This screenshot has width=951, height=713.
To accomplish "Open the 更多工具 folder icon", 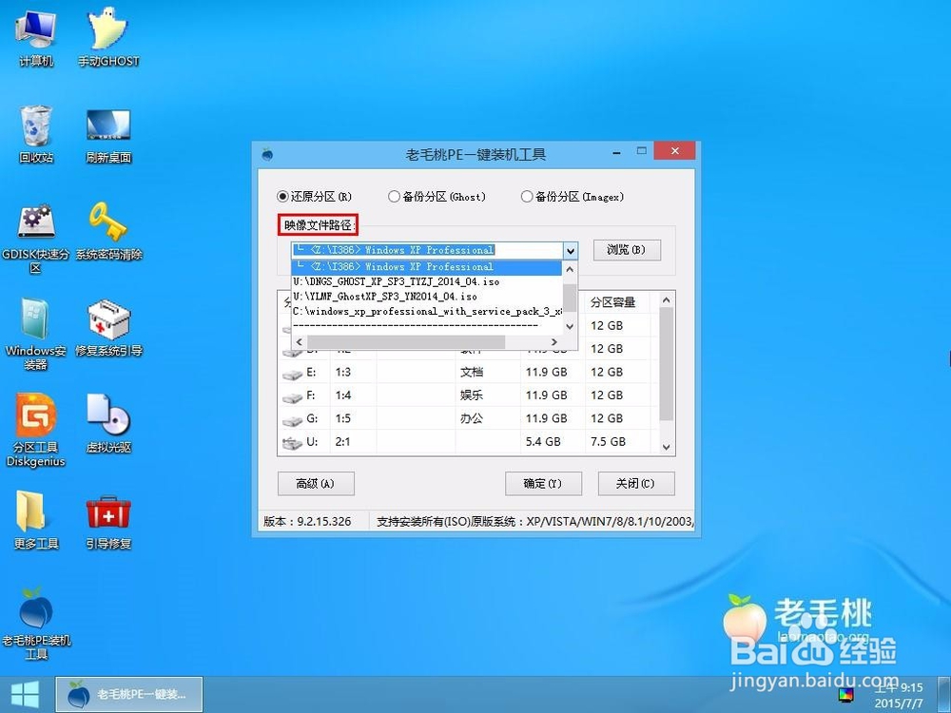I will pos(36,520).
